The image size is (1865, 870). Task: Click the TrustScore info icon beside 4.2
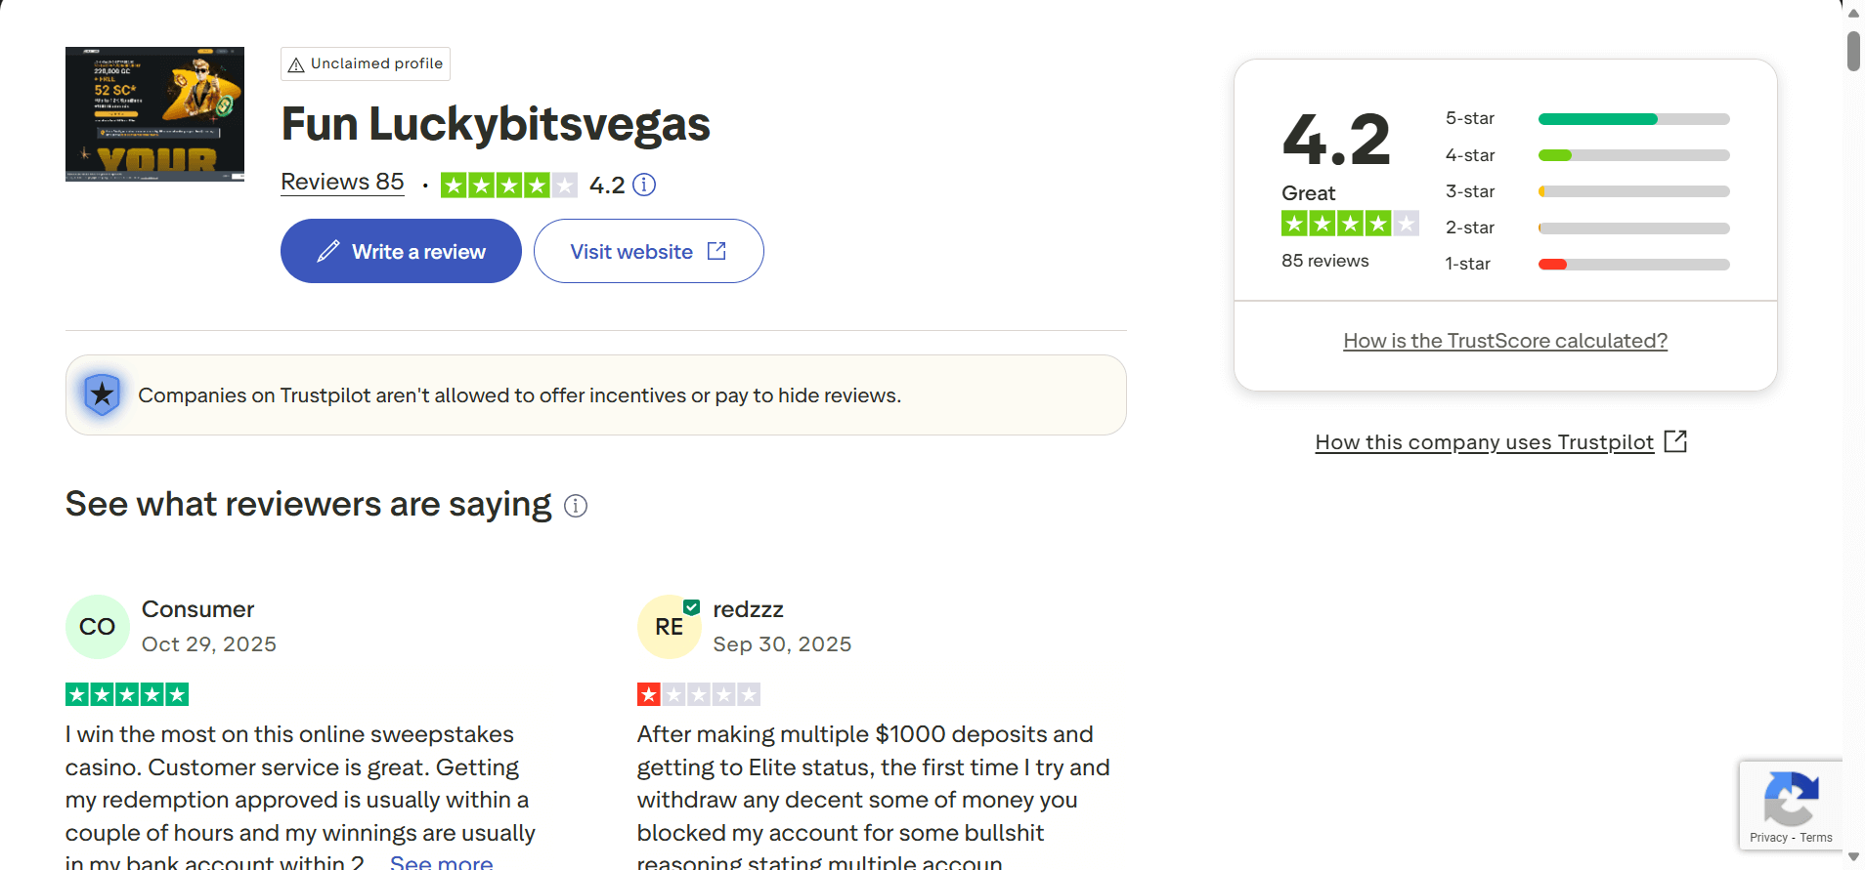[x=644, y=185]
